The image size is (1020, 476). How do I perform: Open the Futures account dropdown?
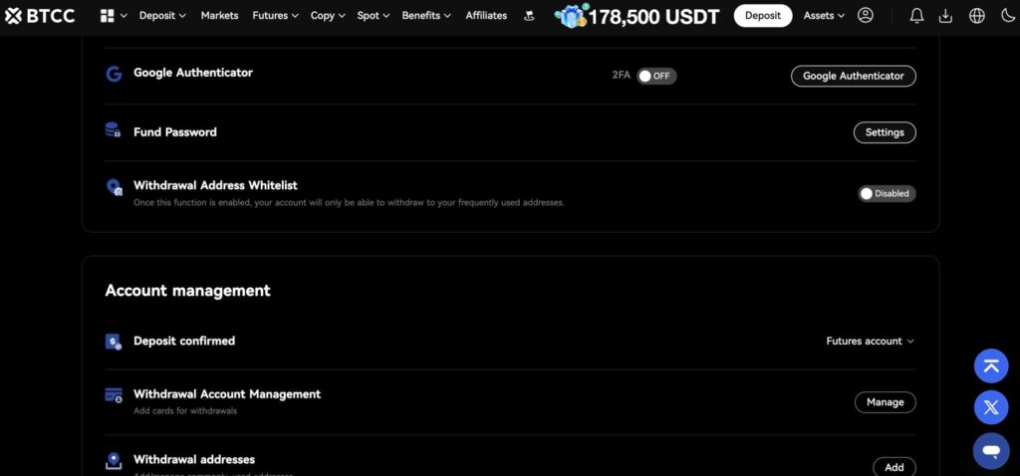pyautogui.click(x=870, y=342)
